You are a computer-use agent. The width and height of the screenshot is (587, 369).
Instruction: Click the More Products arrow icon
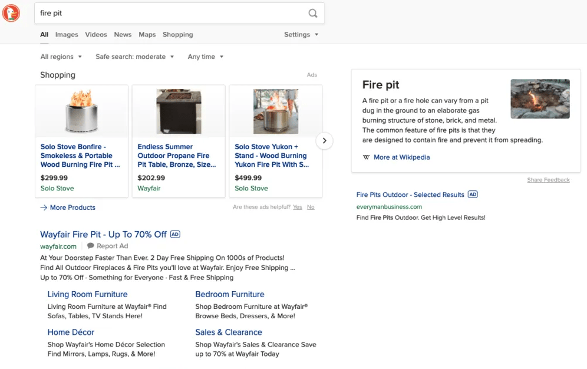(x=44, y=207)
